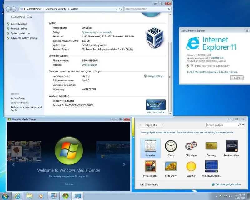
Task: Select the Slide Show gadget
Action: (x=171, y=168)
